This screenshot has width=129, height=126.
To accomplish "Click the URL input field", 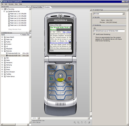I will [x=109, y=31].
